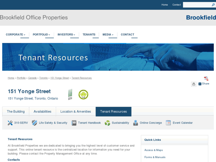Click the Quick Links panel heading

pyautogui.click(x=152, y=140)
